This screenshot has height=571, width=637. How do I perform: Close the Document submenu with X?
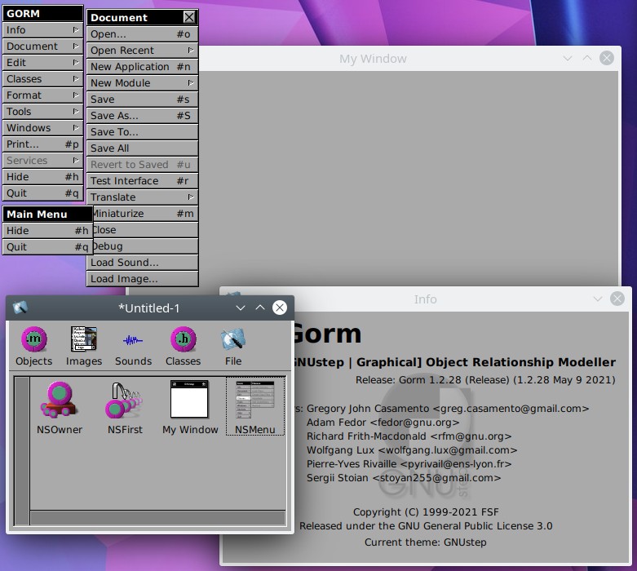pyautogui.click(x=189, y=17)
